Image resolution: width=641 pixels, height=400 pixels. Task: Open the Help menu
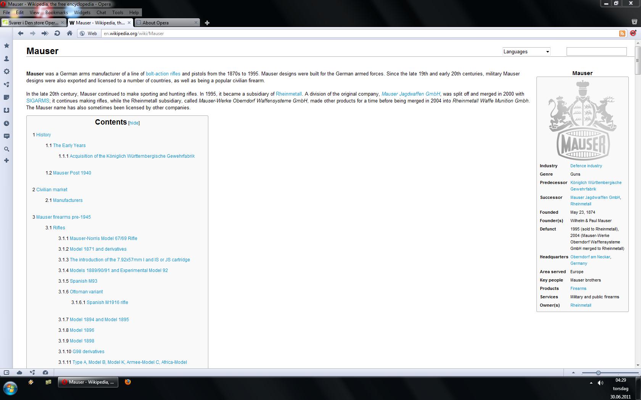pos(134,13)
